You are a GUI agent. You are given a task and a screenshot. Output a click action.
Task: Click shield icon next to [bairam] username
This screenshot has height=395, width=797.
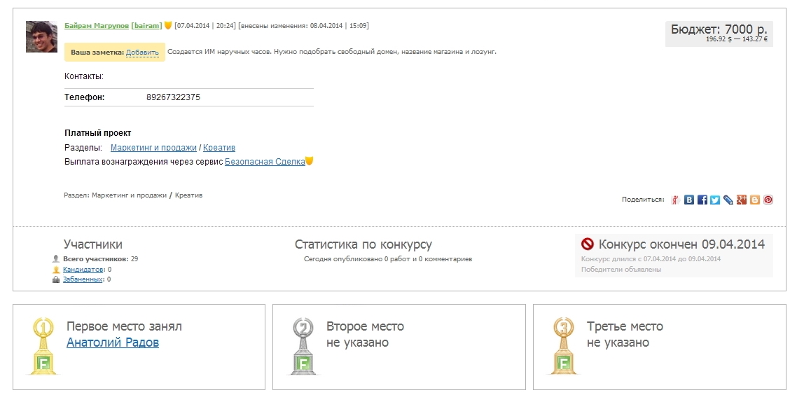[168, 25]
